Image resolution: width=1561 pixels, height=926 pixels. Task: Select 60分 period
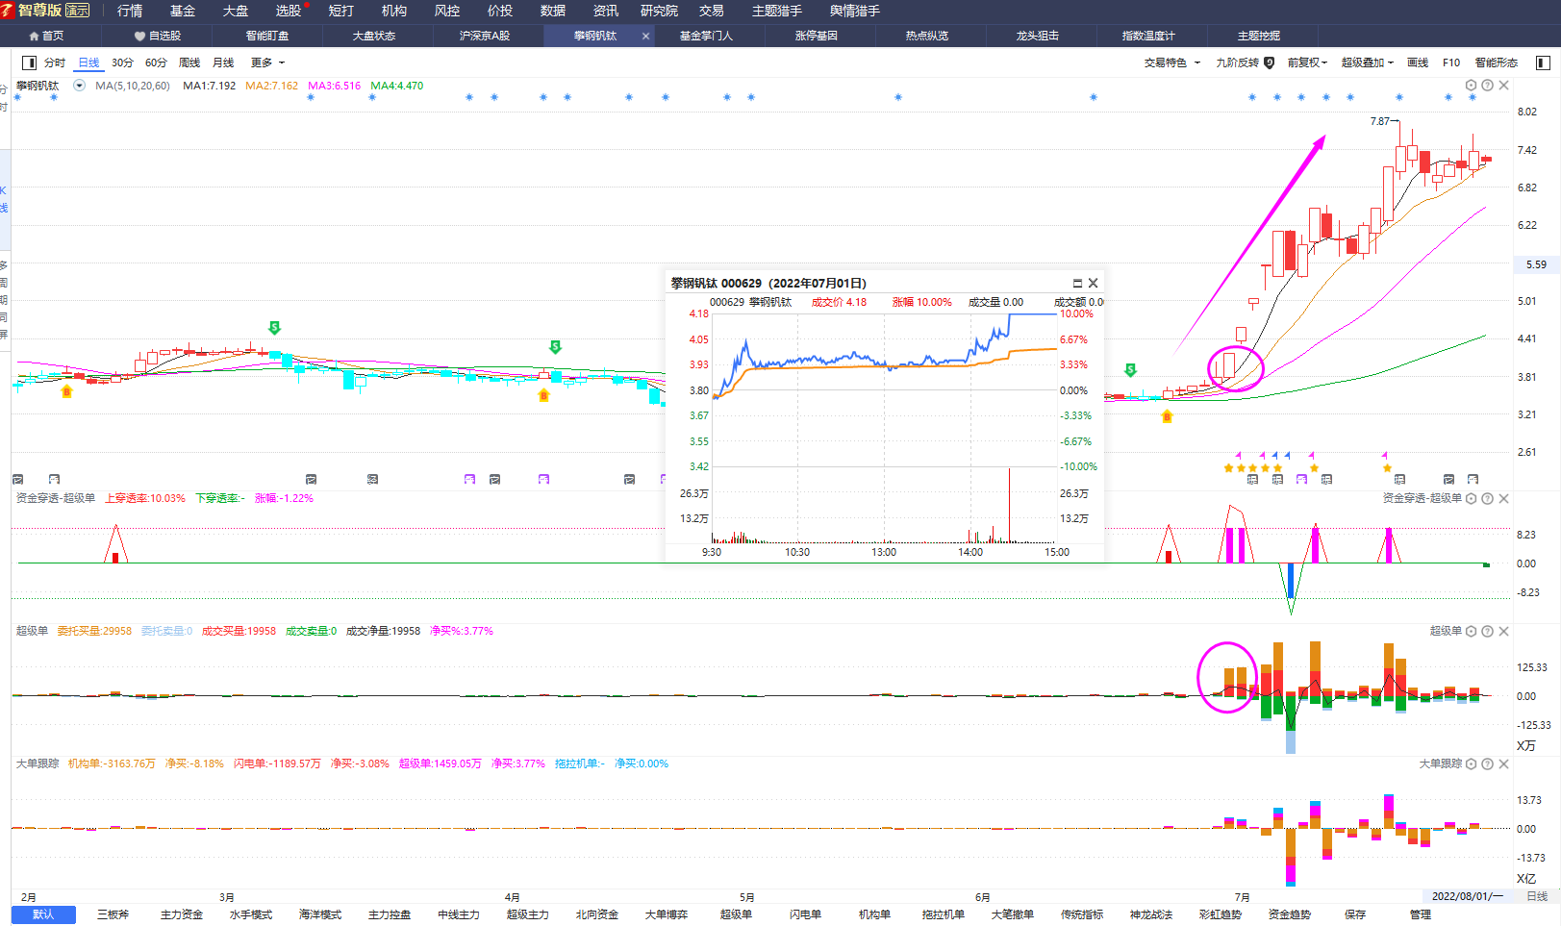[156, 63]
